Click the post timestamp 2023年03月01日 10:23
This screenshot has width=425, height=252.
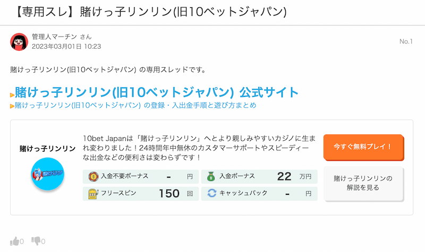pyautogui.click(x=66, y=47)
